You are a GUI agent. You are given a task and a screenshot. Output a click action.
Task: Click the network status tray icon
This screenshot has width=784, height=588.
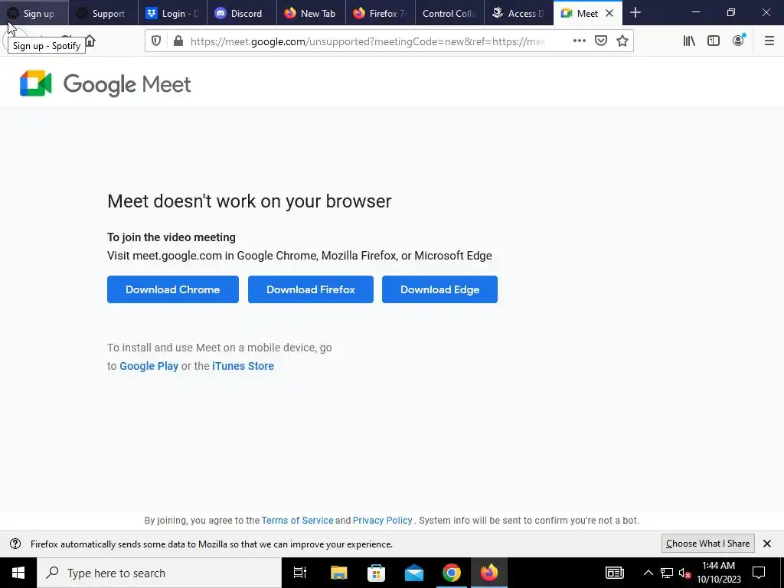coord(667,573)
